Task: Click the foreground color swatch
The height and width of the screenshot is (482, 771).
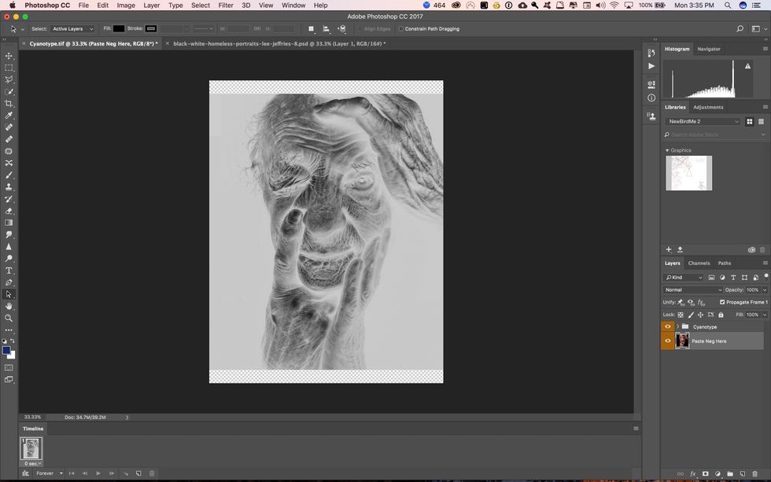Action: tap(6, 350)
